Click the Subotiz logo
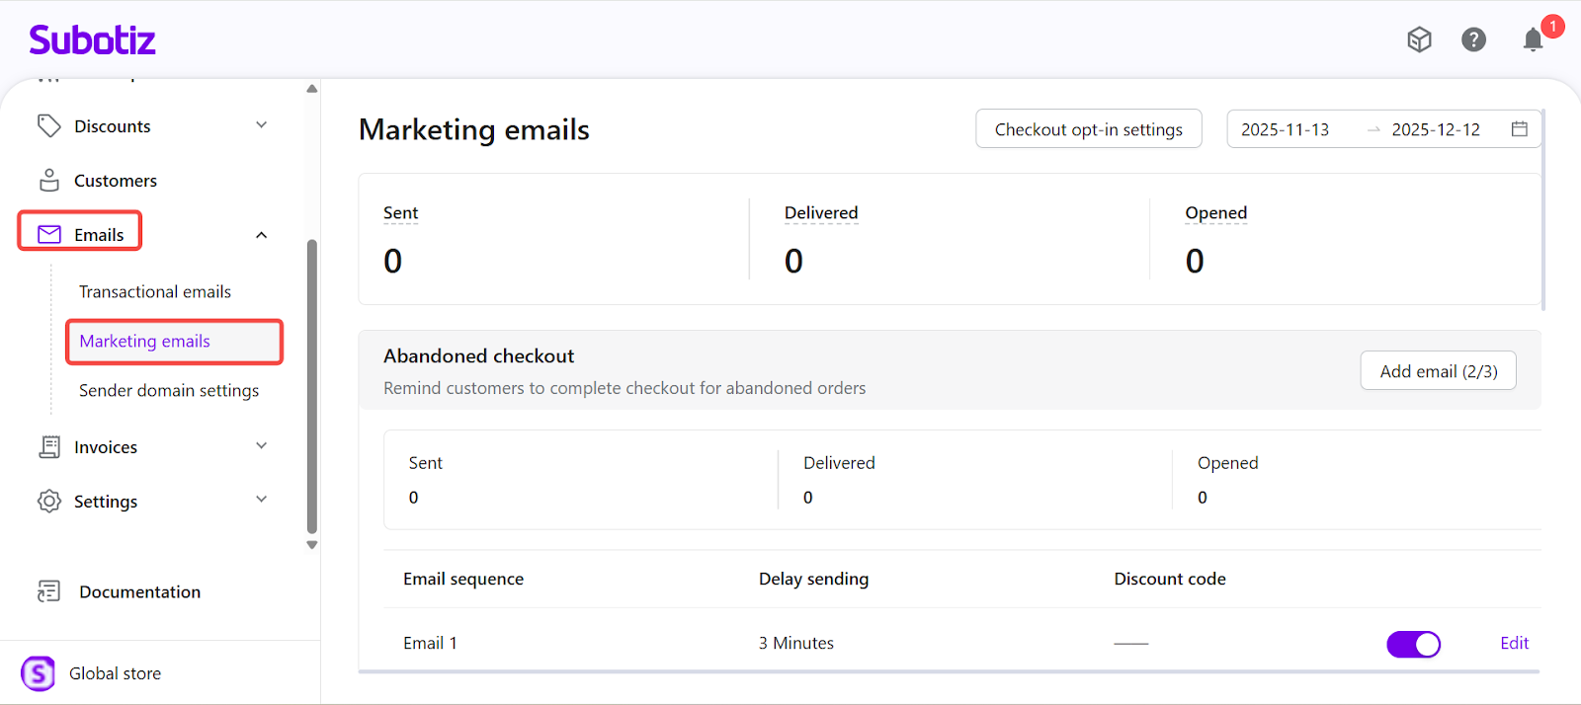This screenshot has height=705, width=1581. click(92, 40)
